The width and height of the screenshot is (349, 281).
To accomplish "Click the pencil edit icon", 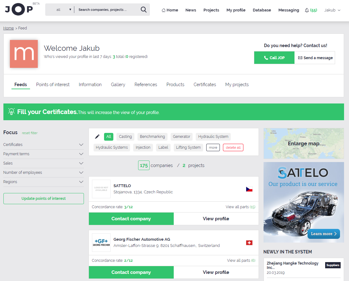I will point(97,137).
